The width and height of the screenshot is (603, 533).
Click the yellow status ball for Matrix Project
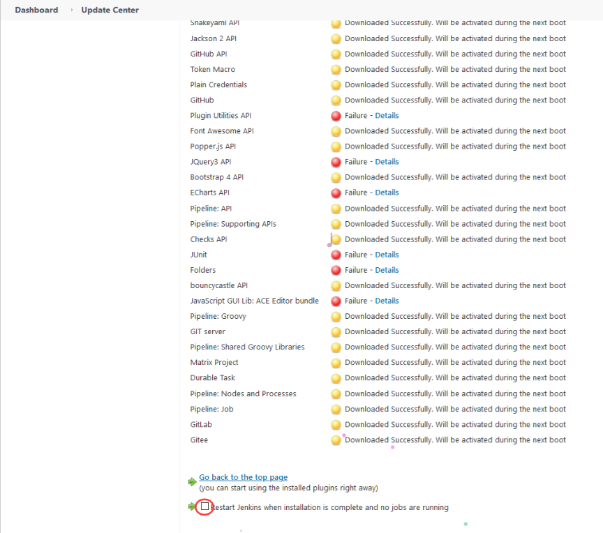click(336, 362)
